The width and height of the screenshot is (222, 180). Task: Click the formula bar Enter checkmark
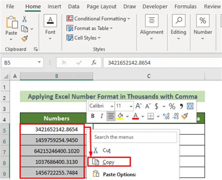pyautogui.click(x=79, y=63)
